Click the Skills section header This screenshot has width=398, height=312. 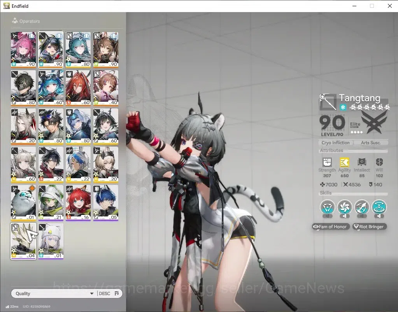(x=326, y=193)
